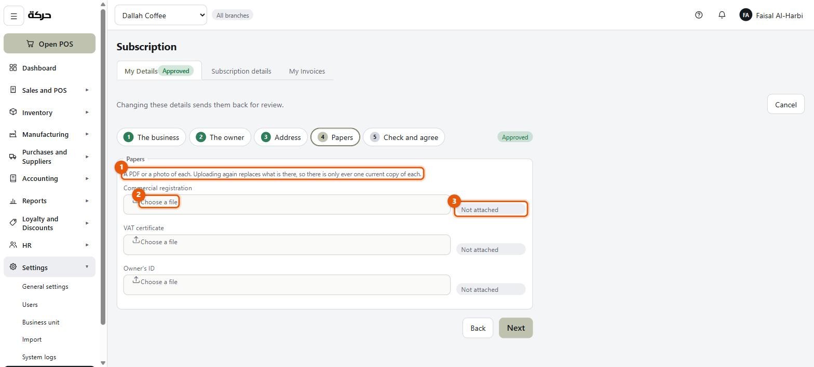The height and width of the screenshot is (367, 814).
Task: Click the Dashboard grid icon
Action: point(13,68)
